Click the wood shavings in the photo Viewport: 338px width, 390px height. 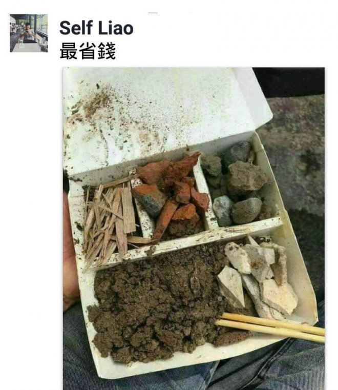tap(110, 221)
